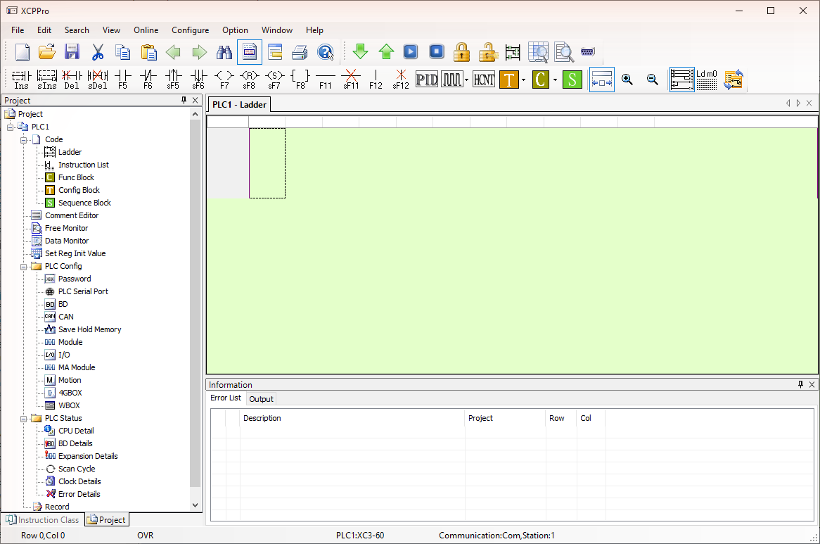Open PLC Serial Port settings
The height and width of the screenshot is (544, 820).
tap(83, 291)
